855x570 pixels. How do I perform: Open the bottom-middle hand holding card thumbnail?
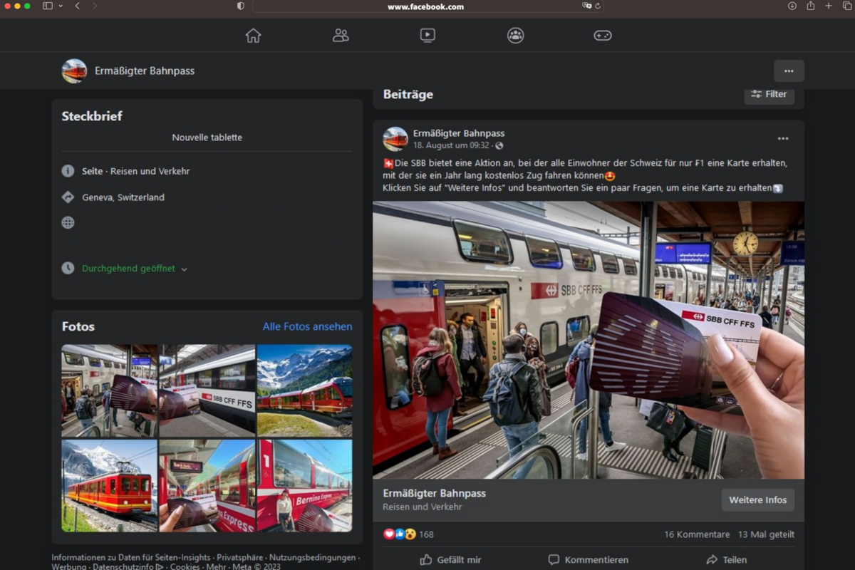click(x=207, y=485)
